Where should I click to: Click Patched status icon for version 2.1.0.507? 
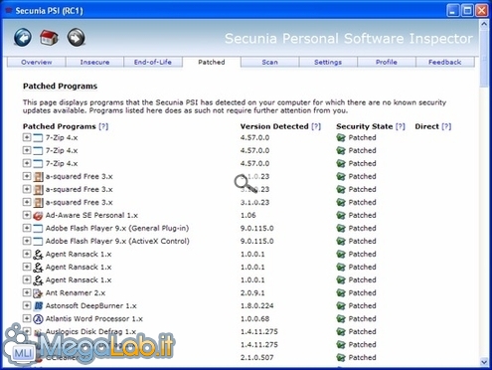(341, 358)
